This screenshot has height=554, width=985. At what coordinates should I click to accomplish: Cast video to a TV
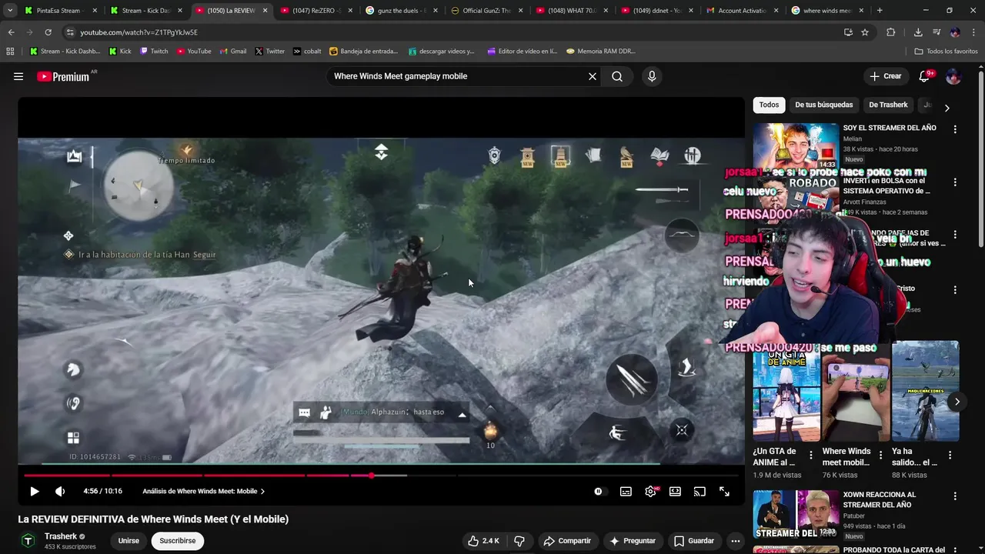tap(700, 491)
